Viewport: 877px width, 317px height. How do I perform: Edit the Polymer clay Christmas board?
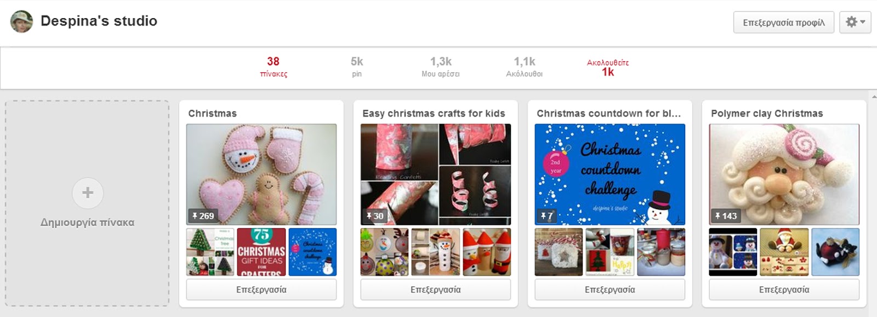[784, 290]
